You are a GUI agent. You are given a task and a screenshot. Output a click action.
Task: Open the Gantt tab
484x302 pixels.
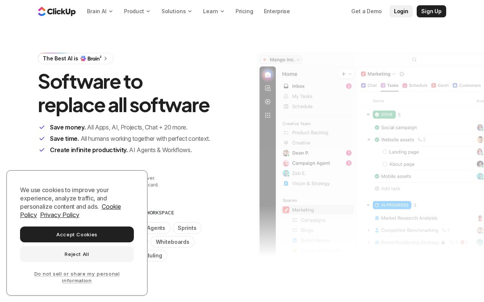pyautogui.click(x=440, y=85)
